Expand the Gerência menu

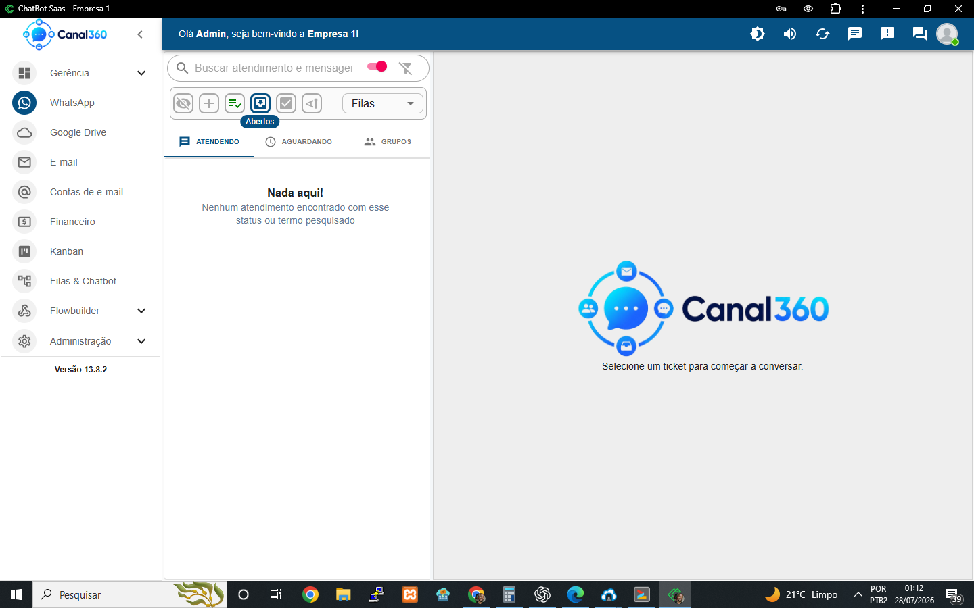click(x=80, y=73)
